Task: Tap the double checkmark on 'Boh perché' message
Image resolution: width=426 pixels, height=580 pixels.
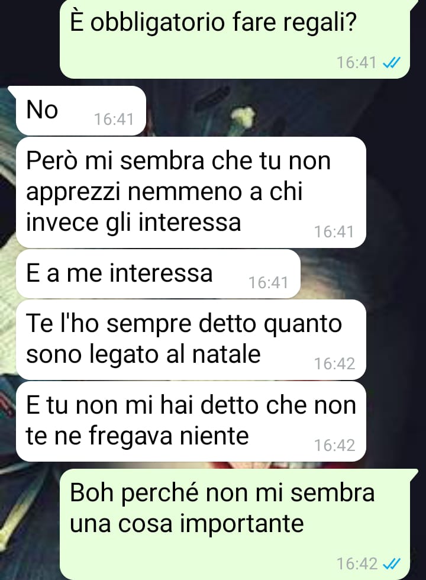Action: [x=391, y=563]
